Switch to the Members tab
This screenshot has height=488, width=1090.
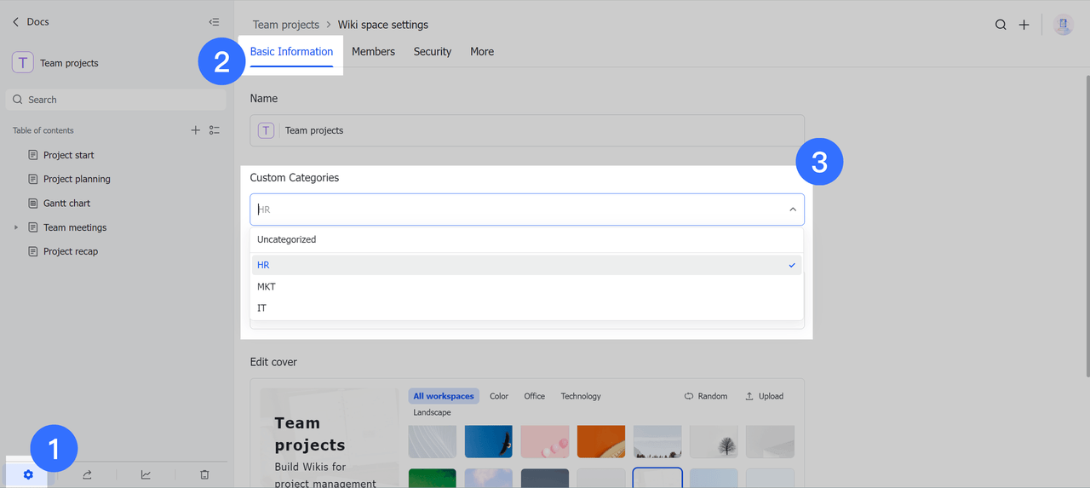373,52
